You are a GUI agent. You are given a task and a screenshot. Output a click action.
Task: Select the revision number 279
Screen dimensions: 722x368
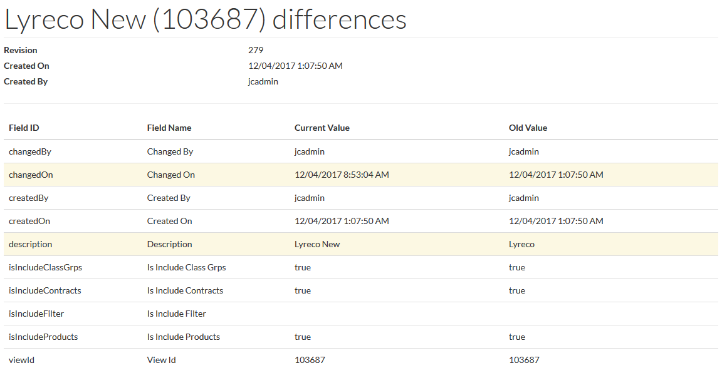click(x=256, y=50)
